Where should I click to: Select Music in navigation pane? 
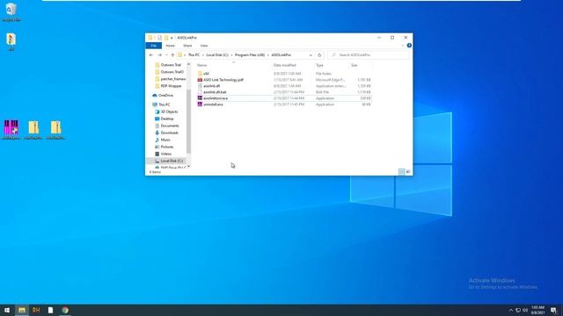point(165,140)
